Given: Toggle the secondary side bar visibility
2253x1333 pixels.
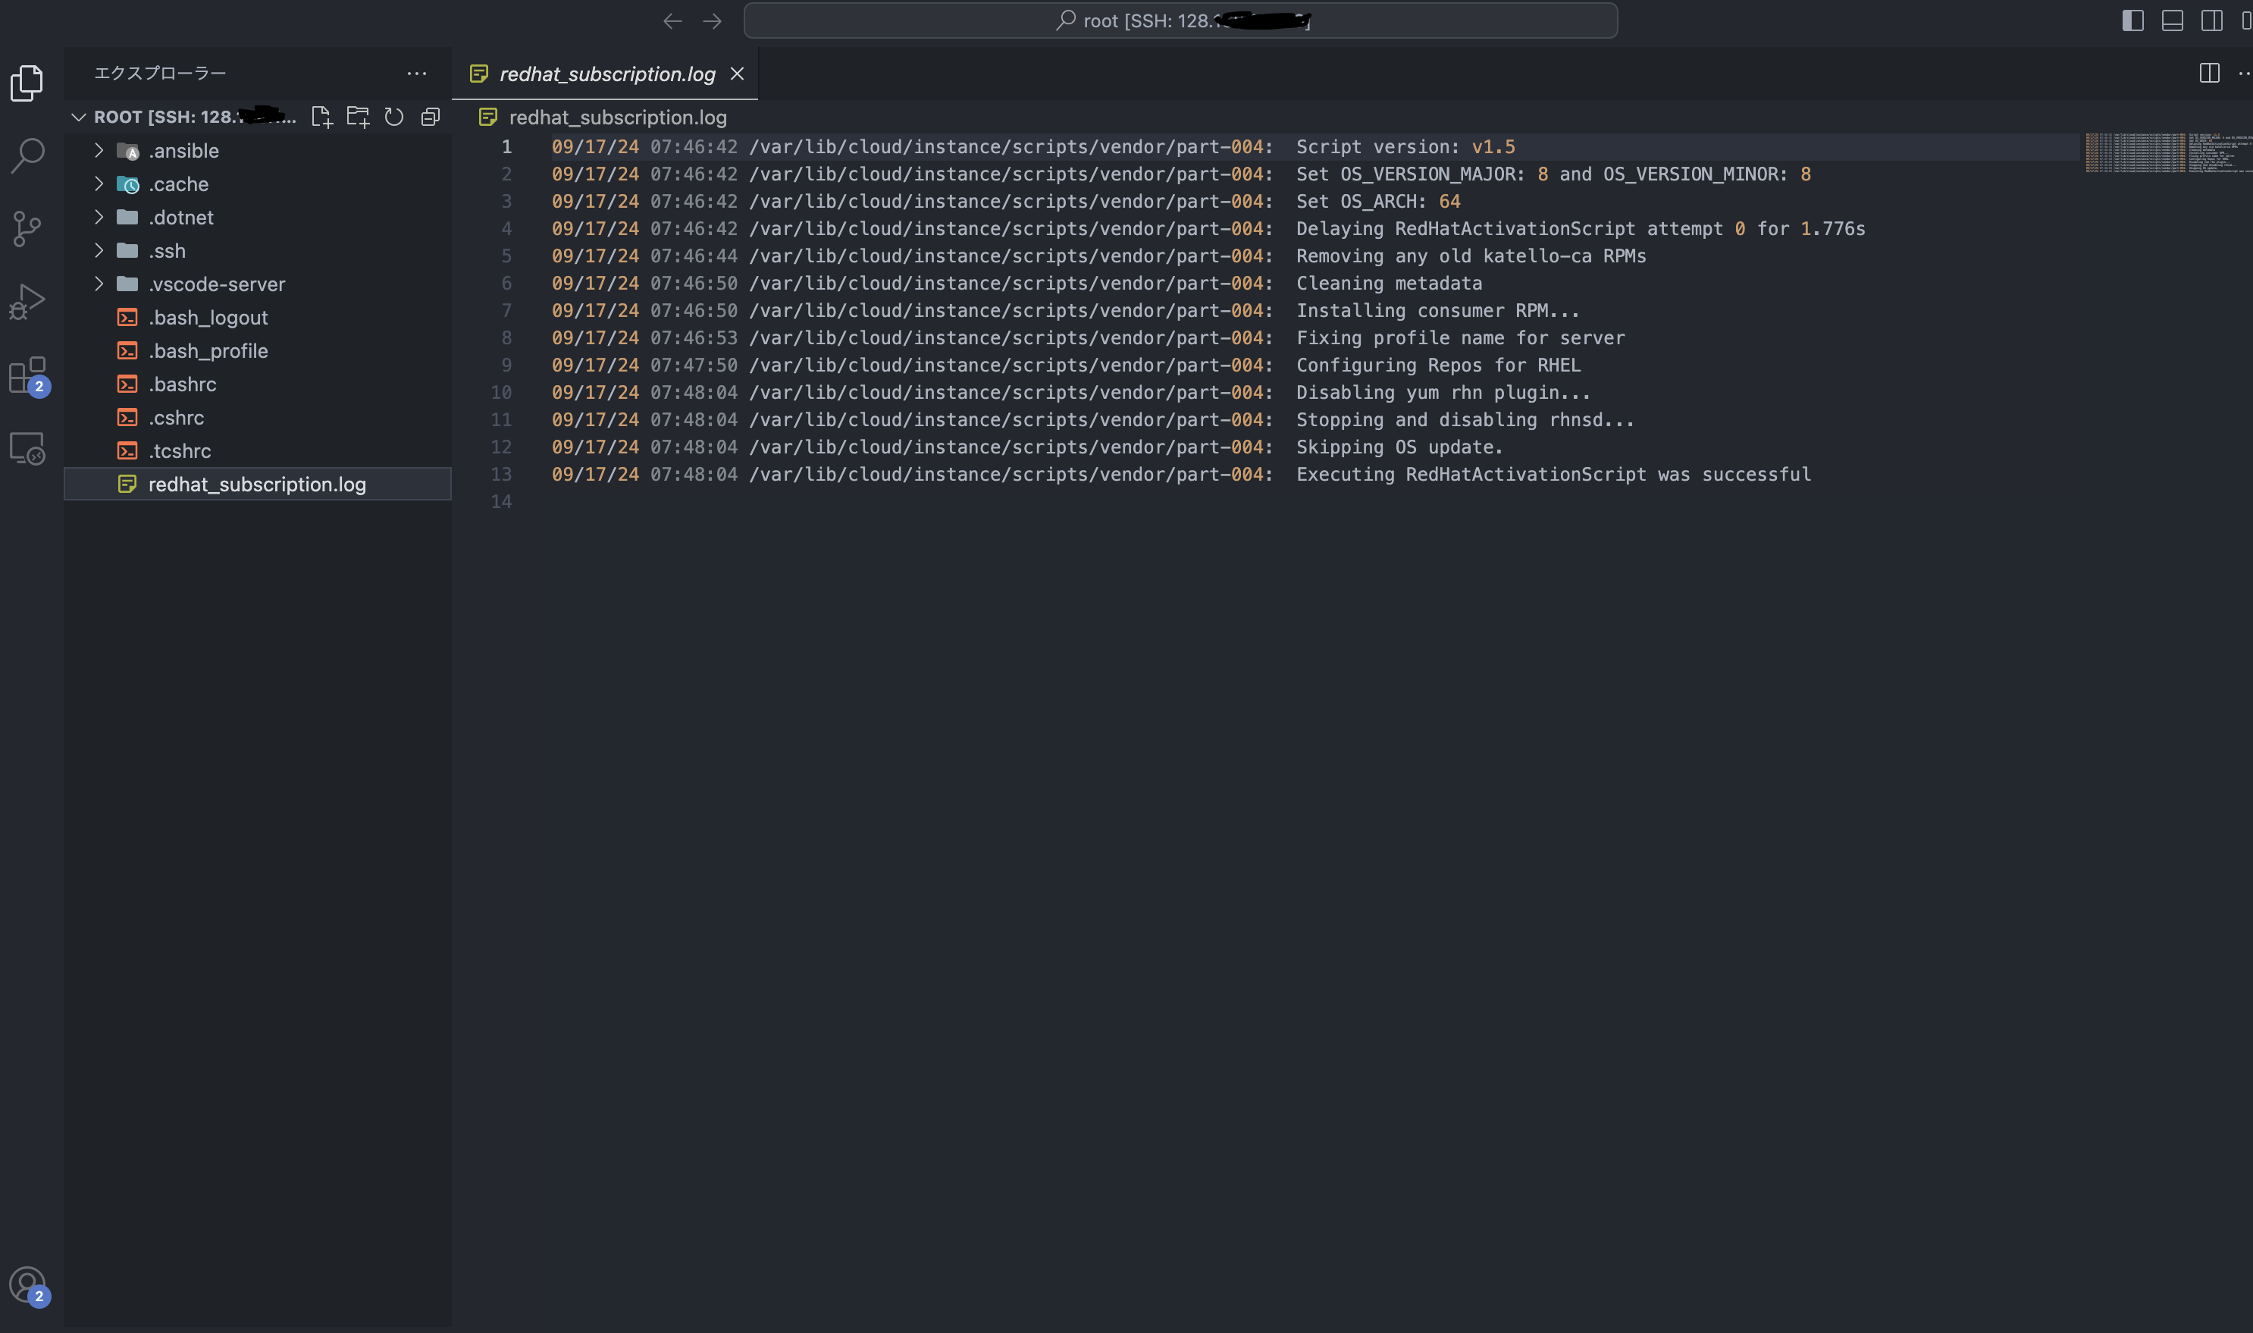Looking at the screenshot, I should [x=2212, y=20].
